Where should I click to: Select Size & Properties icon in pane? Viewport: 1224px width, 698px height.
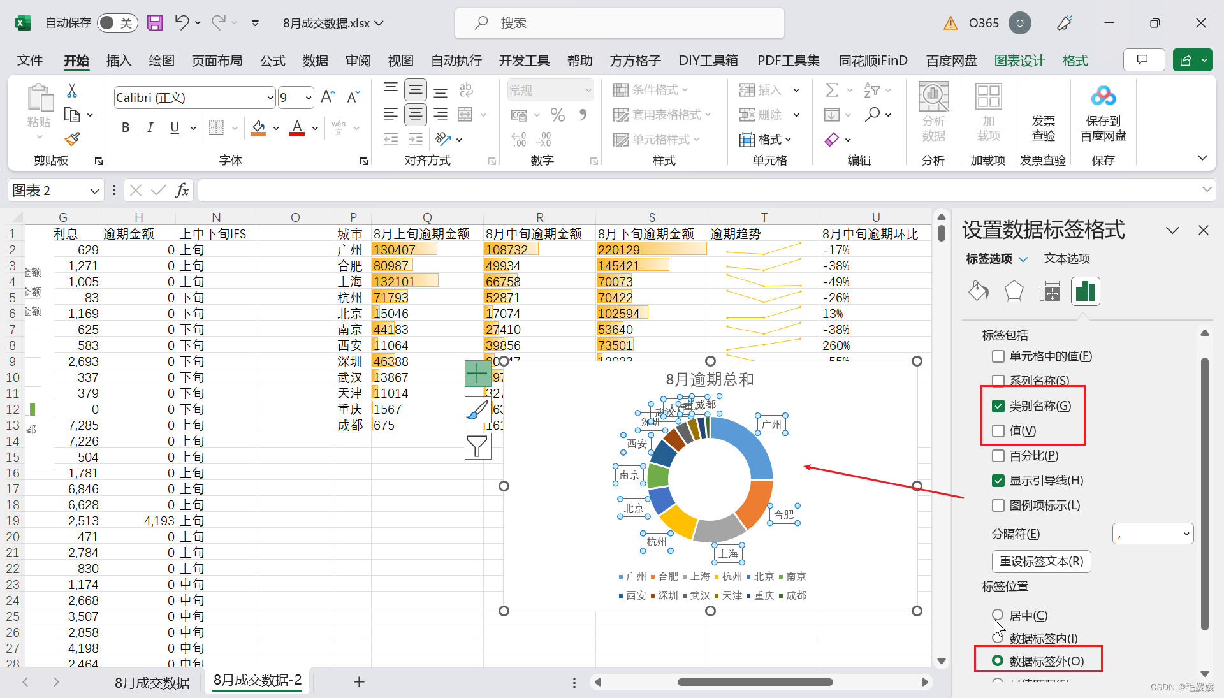pyautogui.click(x=1049, y=291)
